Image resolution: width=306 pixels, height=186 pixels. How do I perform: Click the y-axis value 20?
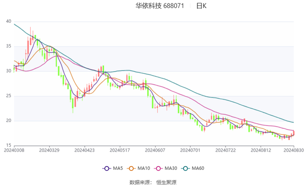pos(9,121)
